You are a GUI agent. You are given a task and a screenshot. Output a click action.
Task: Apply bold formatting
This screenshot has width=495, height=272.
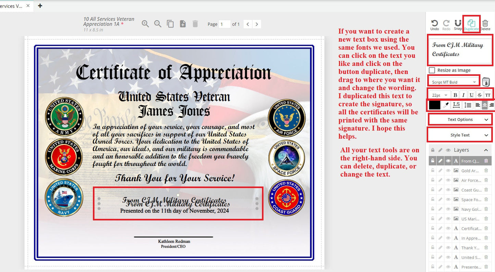pyautogui.click(x=455, y=95)
